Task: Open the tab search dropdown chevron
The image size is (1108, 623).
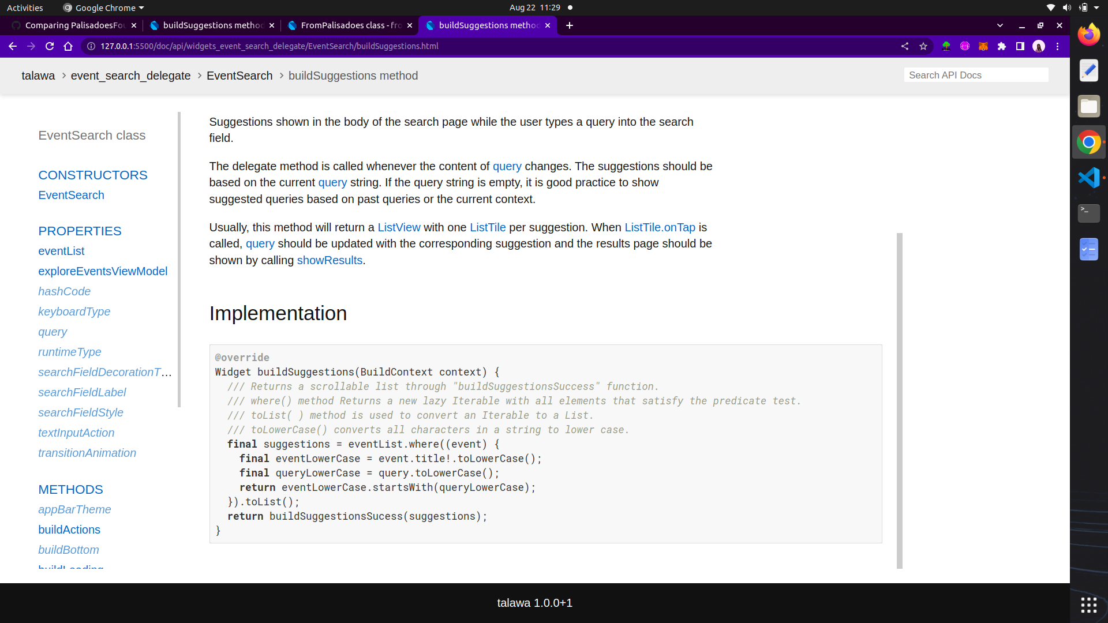Action: [x=999, y=25]
